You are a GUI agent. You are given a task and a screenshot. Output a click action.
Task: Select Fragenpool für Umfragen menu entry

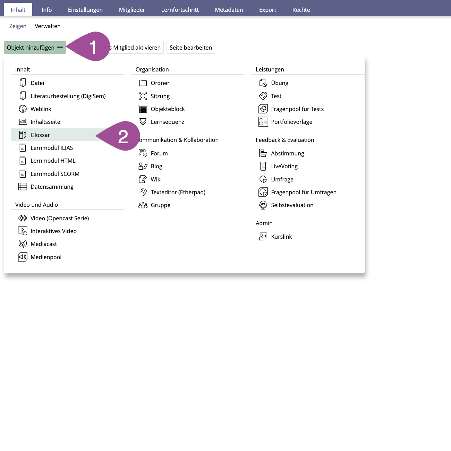pyautogui.click(x=304, y=192)
